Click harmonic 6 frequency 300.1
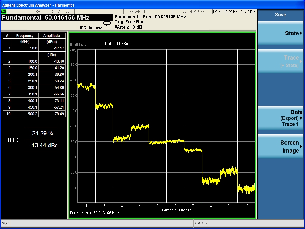 click(x=25, y=88)
